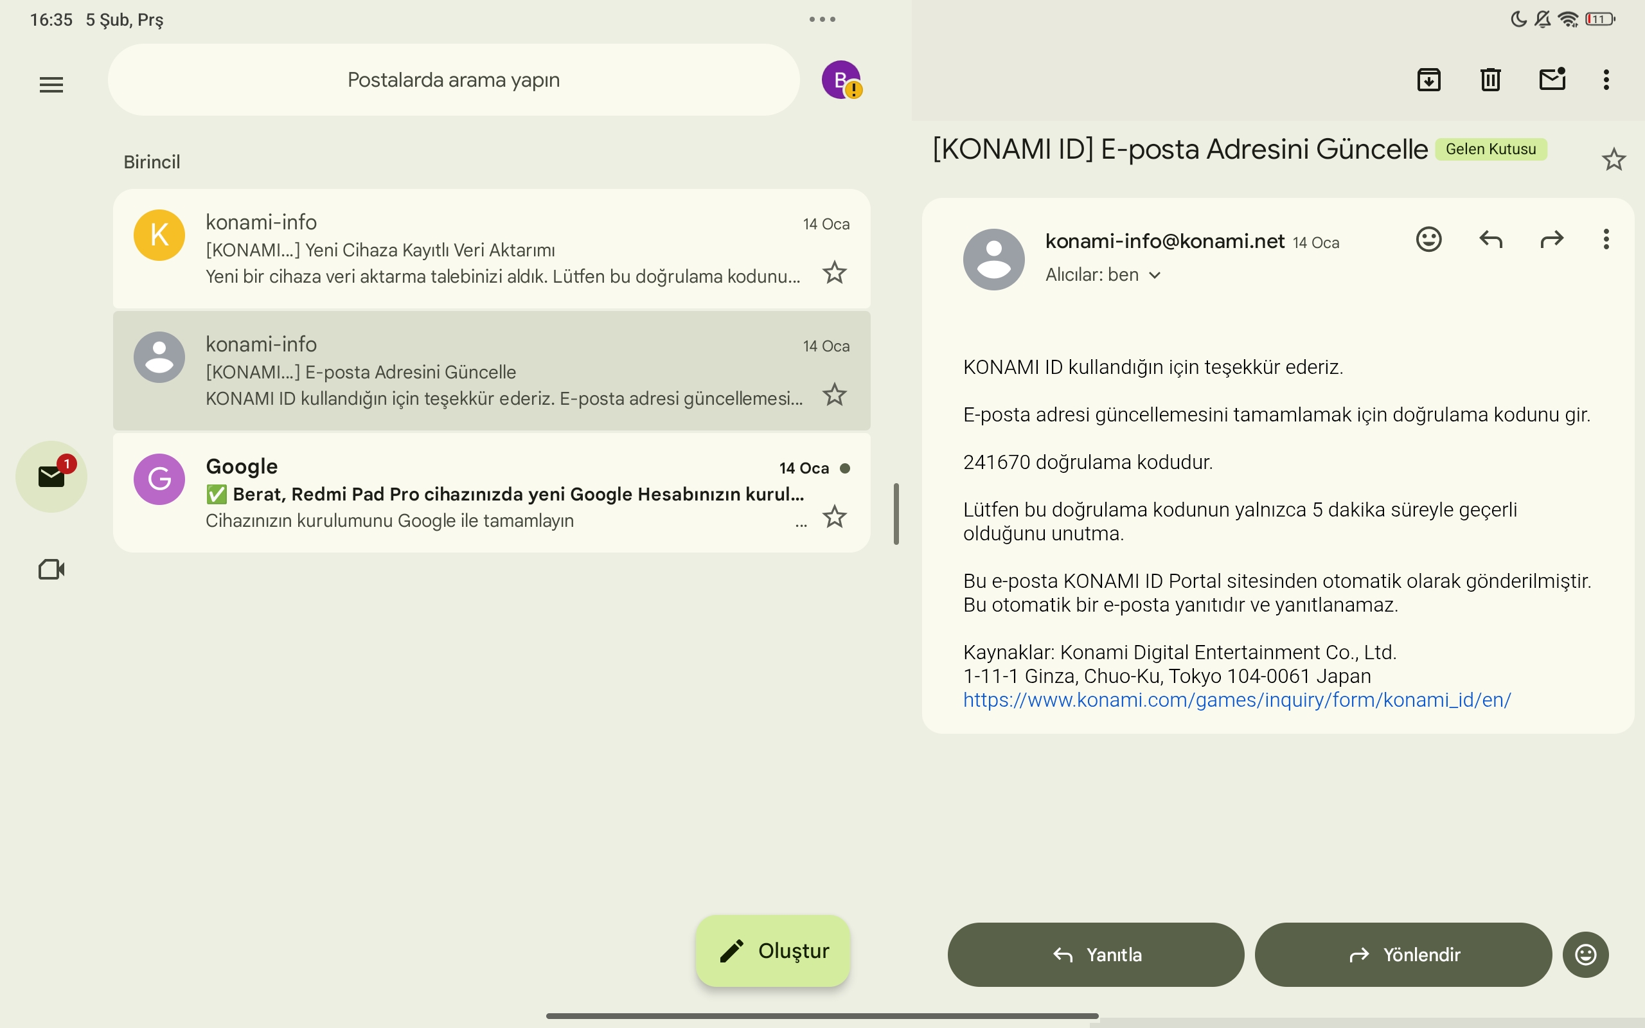
Task: Delete the open email with trash icon
Action: pos(1490,80)
